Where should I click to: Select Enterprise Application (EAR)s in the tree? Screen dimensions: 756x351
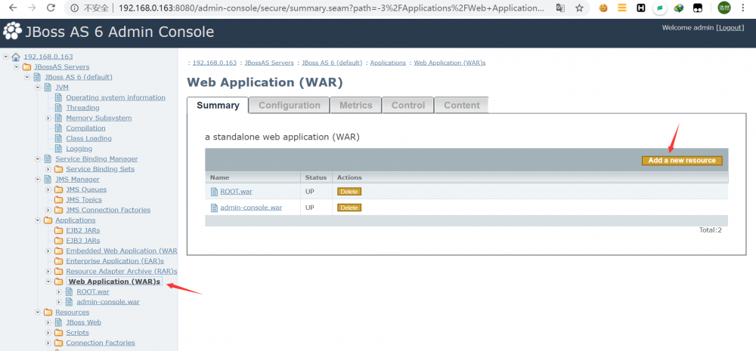pyautogui.click(x=115, y=261)
